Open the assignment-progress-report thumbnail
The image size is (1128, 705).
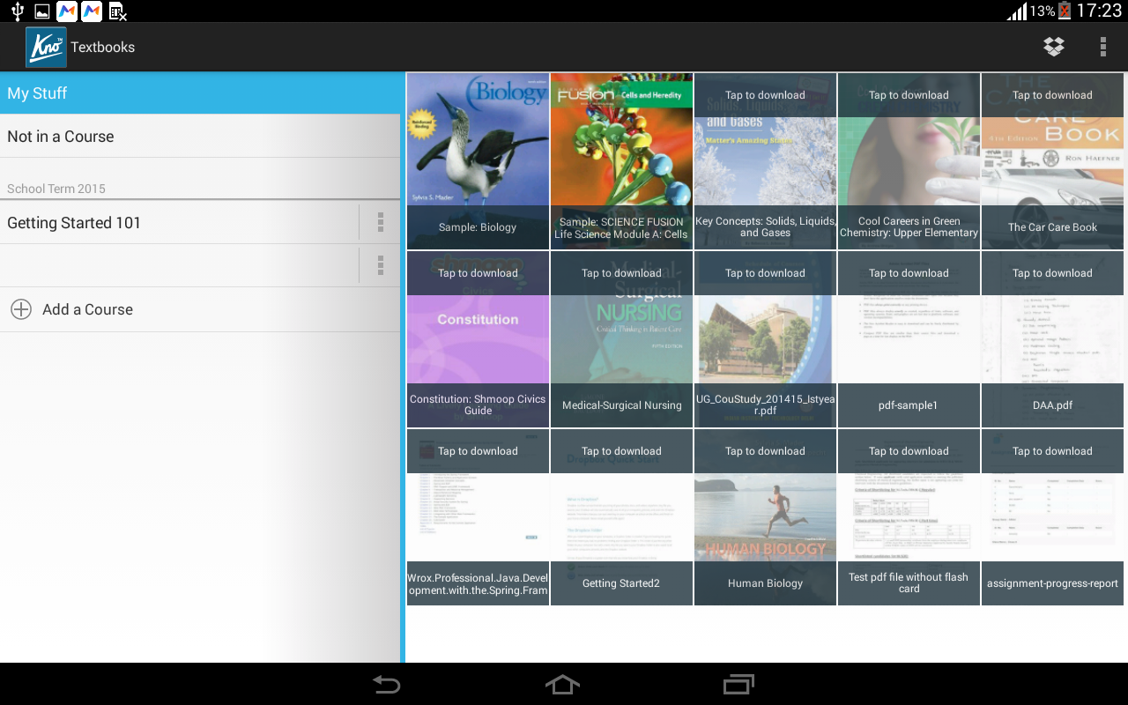click(1052, 517)
